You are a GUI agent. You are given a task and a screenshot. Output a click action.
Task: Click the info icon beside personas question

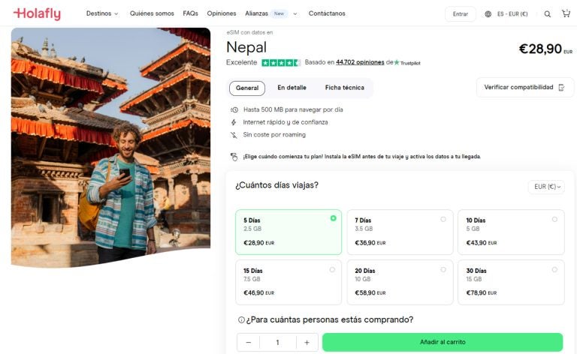pyautogui.click(x=241, y=319)
